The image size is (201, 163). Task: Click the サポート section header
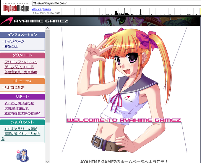point(22,96)
